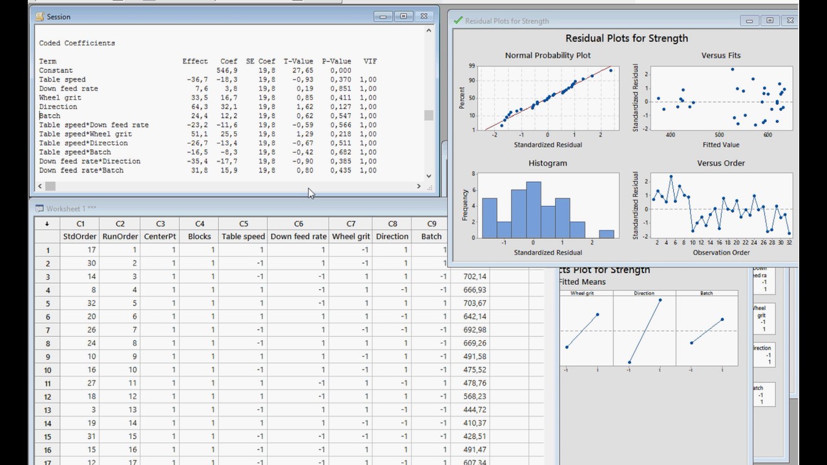Click the Worksheet 1 window title icon

[x=39, y=209]
